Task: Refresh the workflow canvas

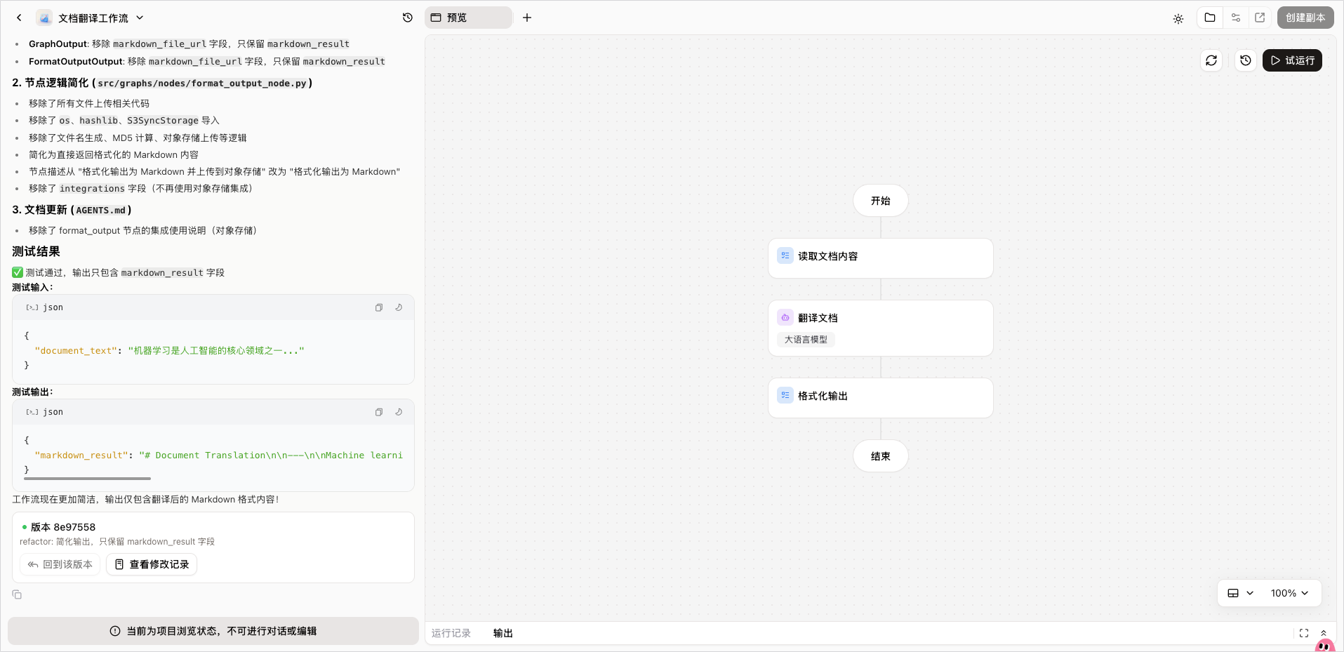Action: click(x=1211, y=60)
